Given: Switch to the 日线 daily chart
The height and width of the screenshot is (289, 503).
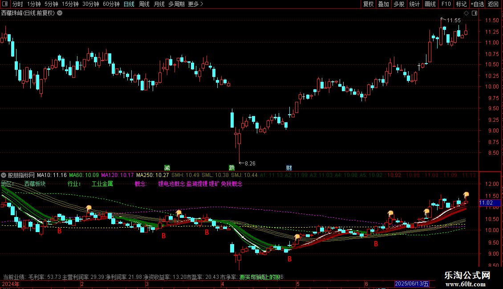Looking at the screenshot, I should 129,4.
